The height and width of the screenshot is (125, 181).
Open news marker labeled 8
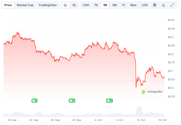tap(72, 101)
